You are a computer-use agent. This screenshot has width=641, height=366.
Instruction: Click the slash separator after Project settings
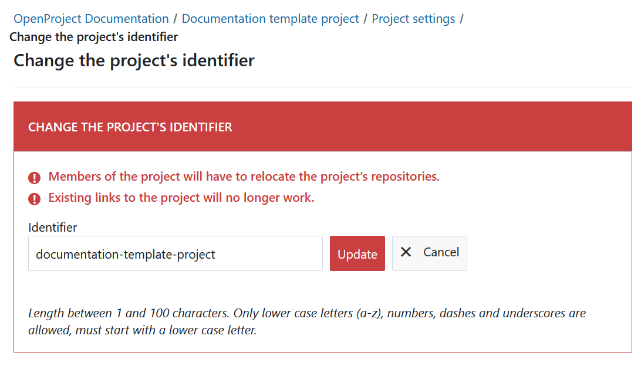[x=461, y=18]
